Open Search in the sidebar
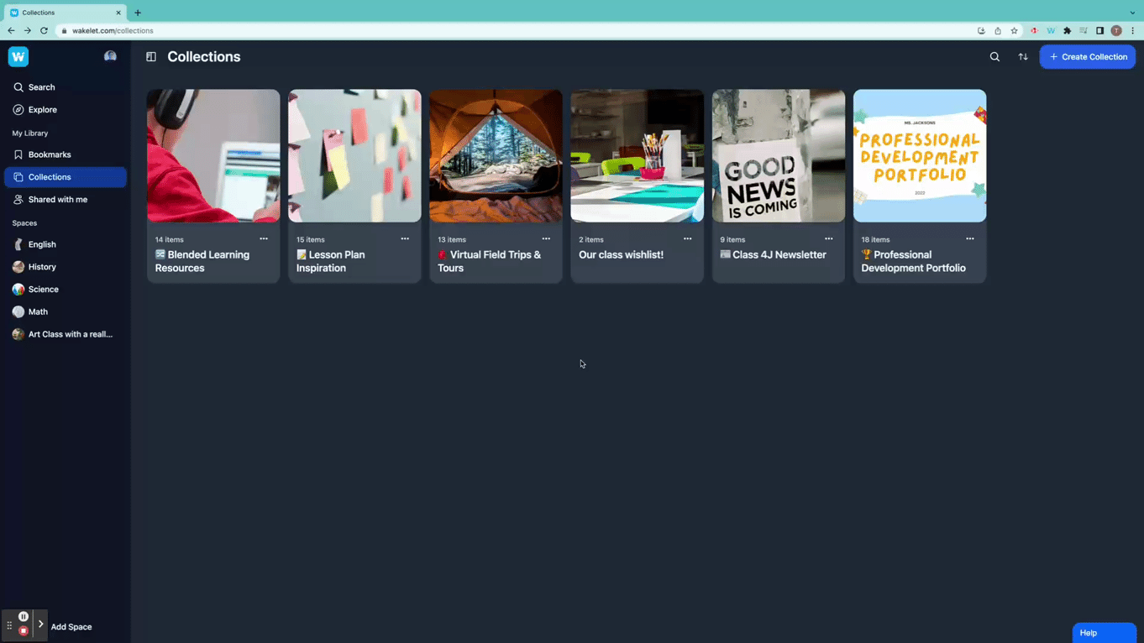 pyautogui.click(x=41, y=87)
